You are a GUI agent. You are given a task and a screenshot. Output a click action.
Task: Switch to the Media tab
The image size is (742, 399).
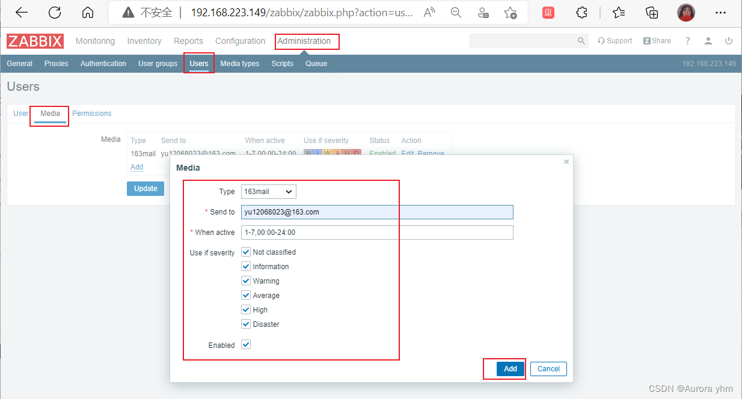(50, 113)
